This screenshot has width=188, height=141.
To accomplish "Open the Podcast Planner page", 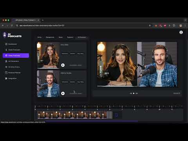I will click(13, 73).
